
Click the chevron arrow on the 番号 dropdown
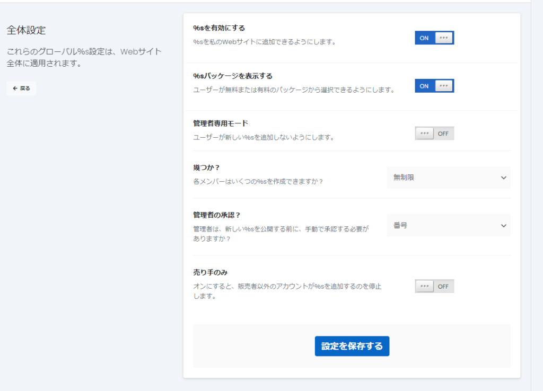click(503, 225)
